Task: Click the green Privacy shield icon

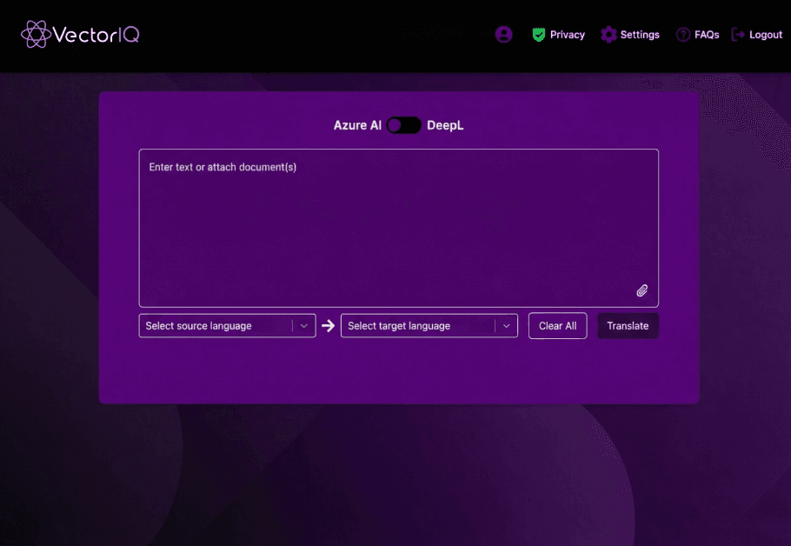Action: point(540,35)
